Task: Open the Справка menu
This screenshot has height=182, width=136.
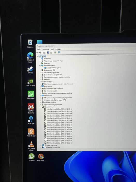Action: click(58, 49)
